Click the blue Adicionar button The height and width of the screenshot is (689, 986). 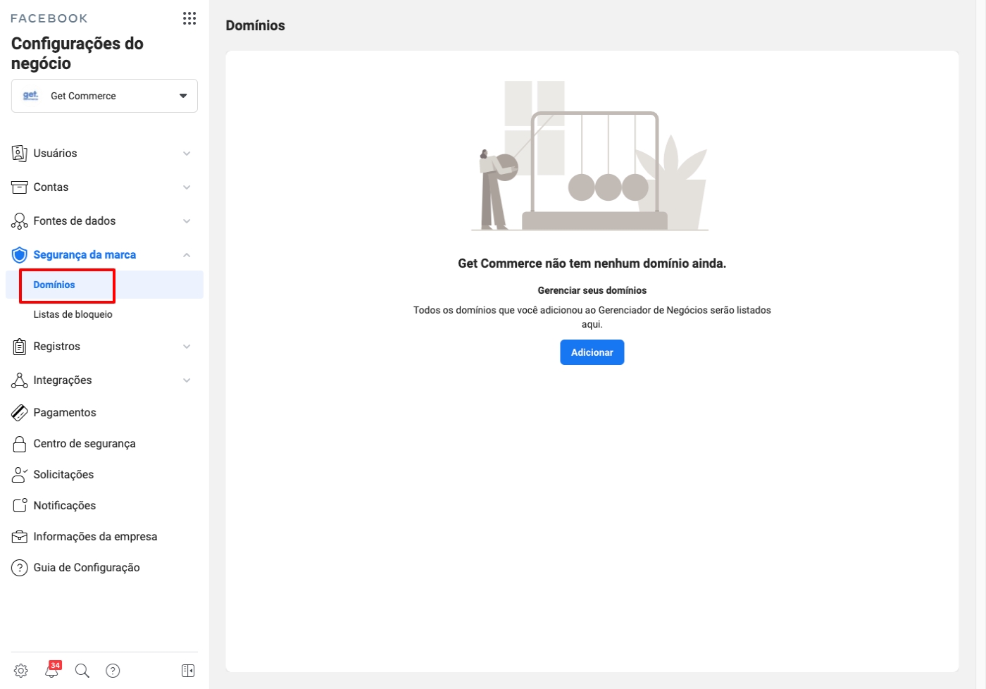[592, 352]
